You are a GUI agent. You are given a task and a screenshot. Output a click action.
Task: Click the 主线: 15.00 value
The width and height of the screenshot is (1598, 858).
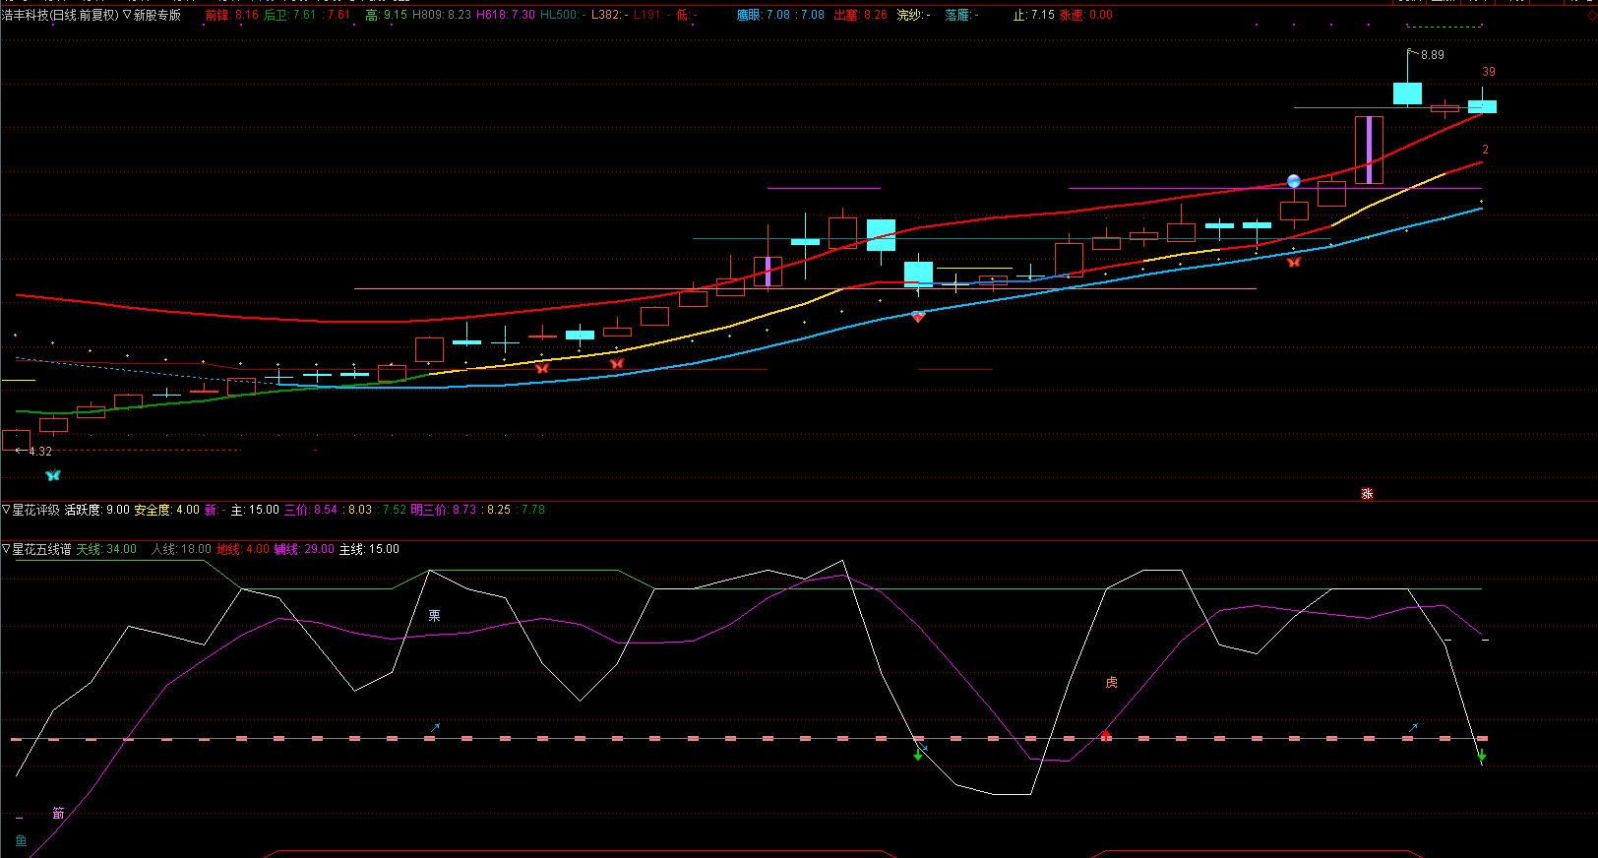370,549
